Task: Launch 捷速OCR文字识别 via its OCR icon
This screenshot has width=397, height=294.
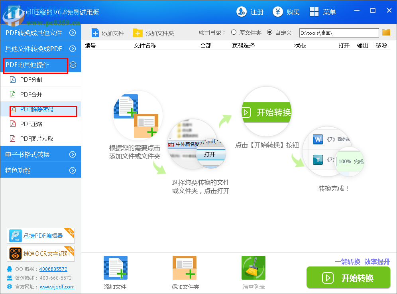Action: tap(40, 254)
